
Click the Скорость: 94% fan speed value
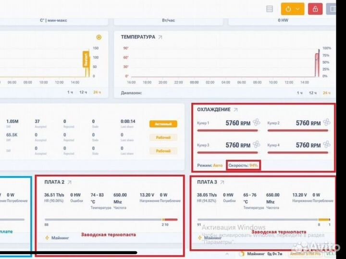point(244,165)
